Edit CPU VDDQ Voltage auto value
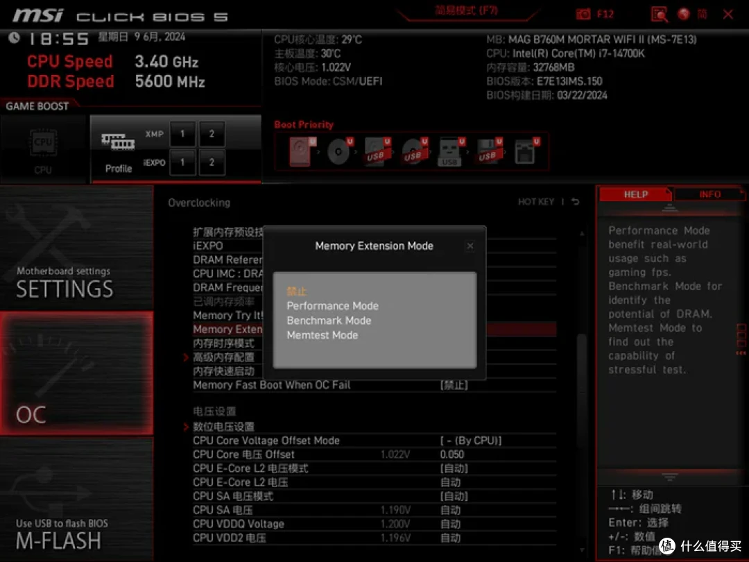The image size is (749, 562). (450, 525)
